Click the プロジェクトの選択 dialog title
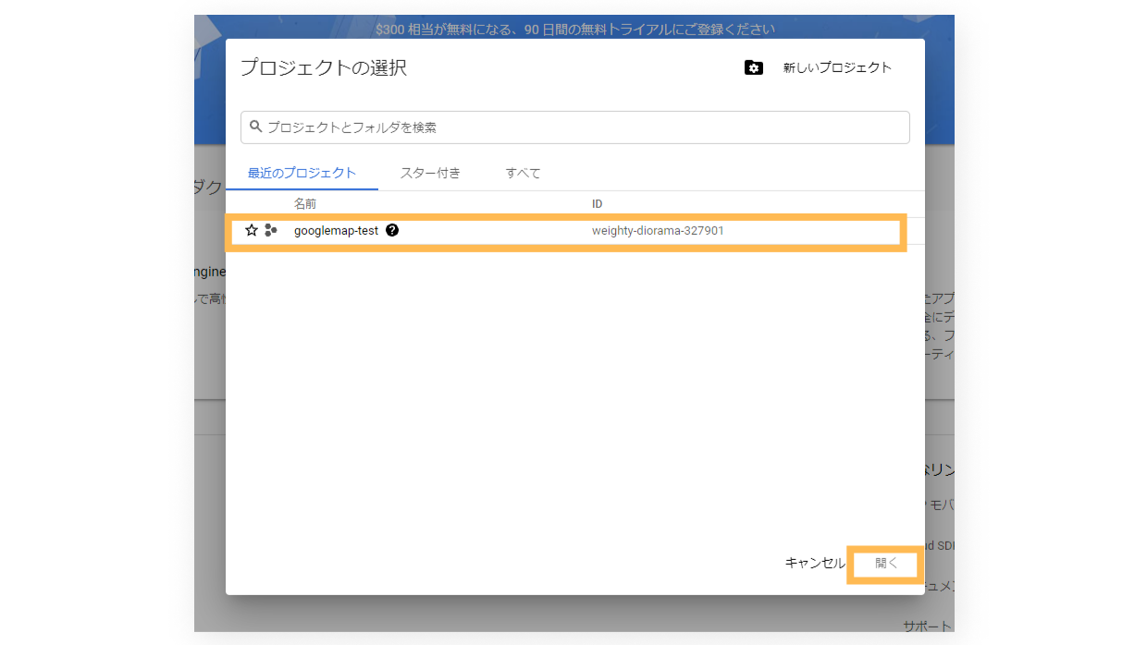The width and height of the screenshot is (1147, 645). tap(323, 67)
